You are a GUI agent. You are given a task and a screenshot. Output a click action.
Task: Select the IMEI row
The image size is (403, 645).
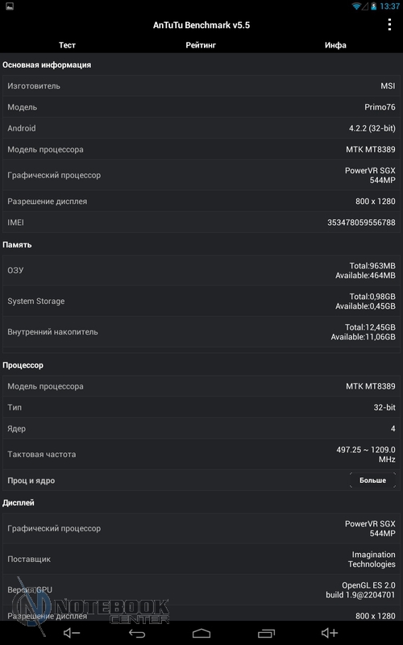point(201,223)
